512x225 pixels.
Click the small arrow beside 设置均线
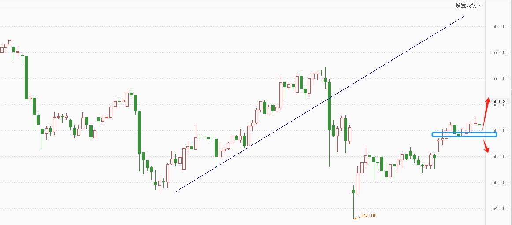[479, 6]
